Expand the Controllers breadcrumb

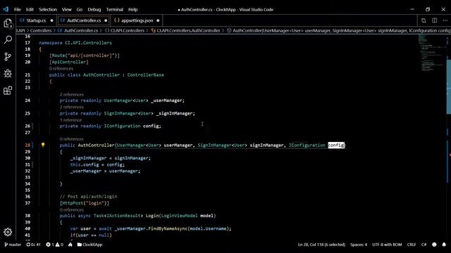41,30
